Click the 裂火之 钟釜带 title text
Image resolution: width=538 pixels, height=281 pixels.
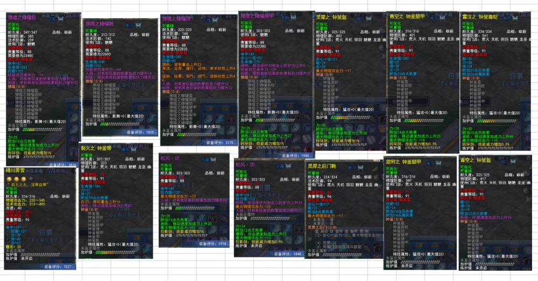coord(96,148)
